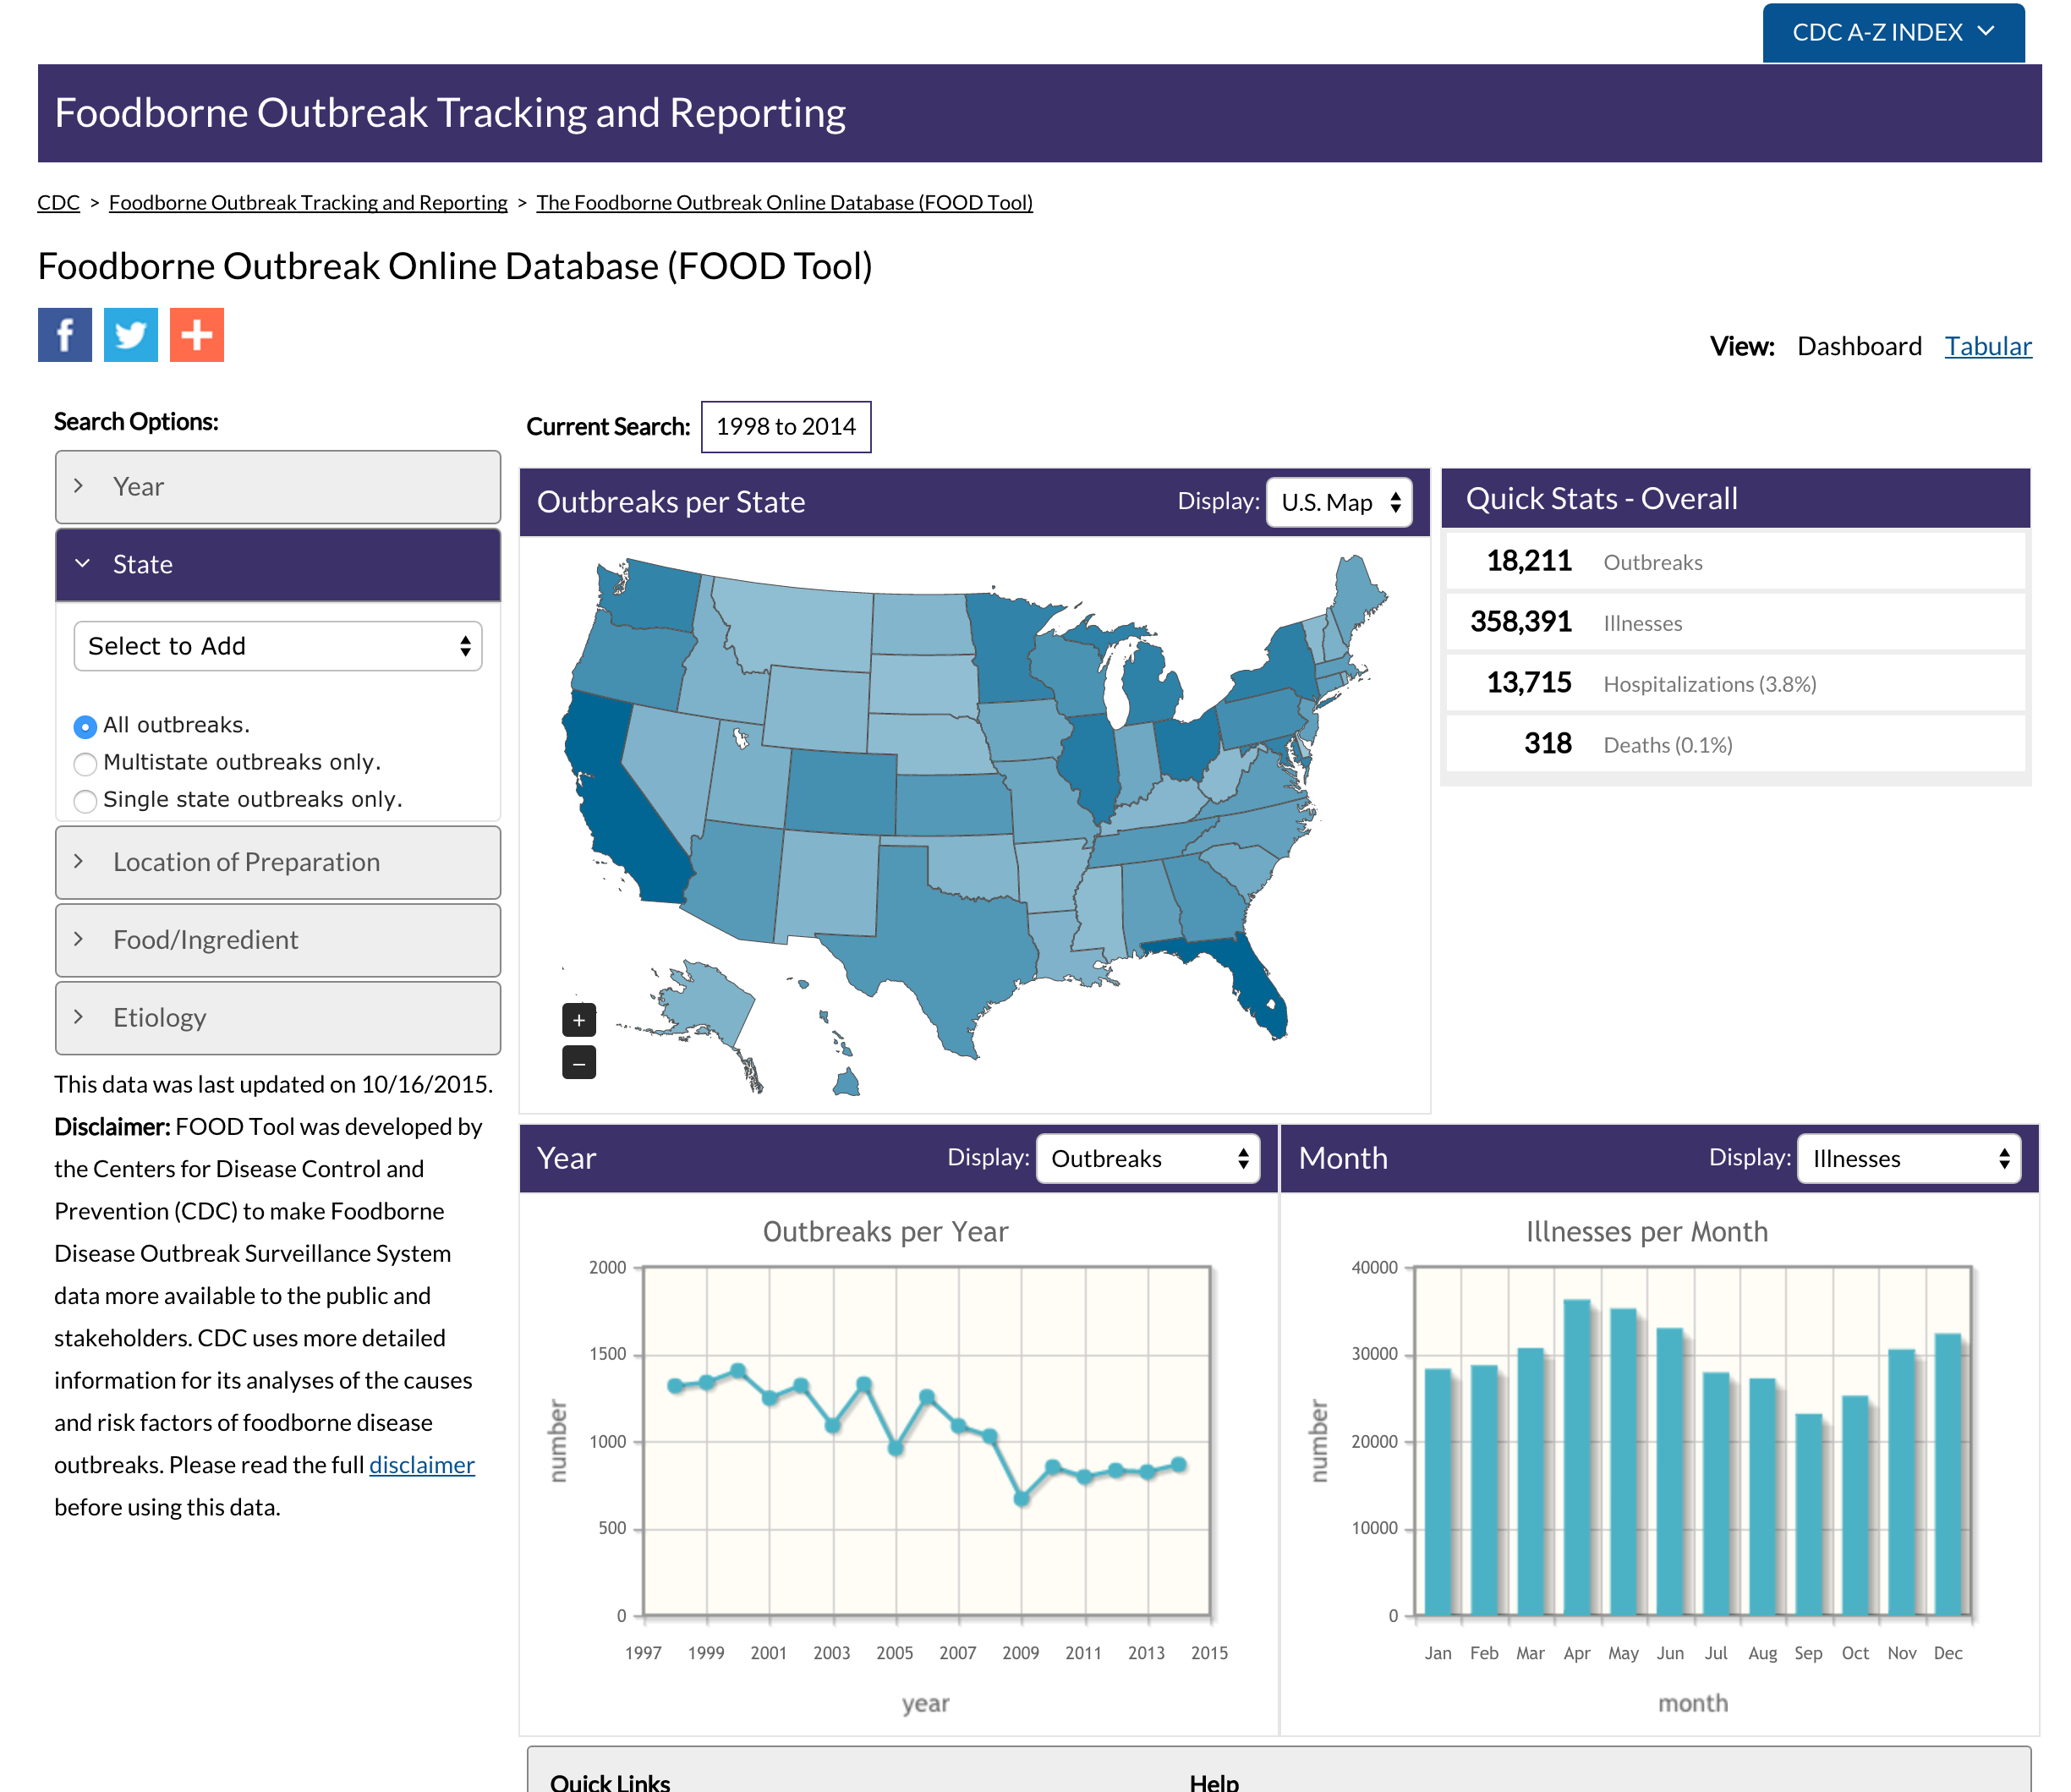The height and width of the screenshot is (1792, 2071).
Task: Select Multistate outbreaks only option
Action: coord(85,764)
